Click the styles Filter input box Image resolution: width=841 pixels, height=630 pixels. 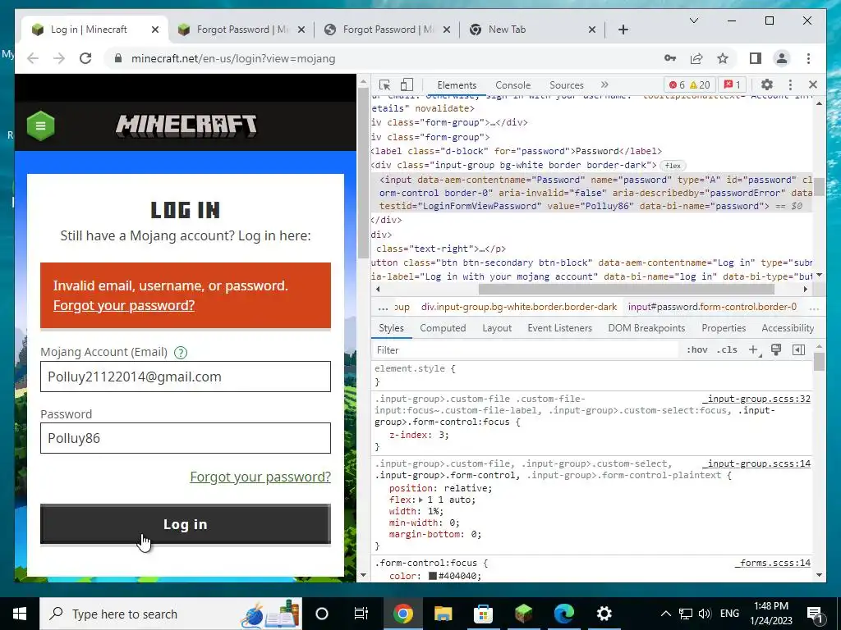526,349
